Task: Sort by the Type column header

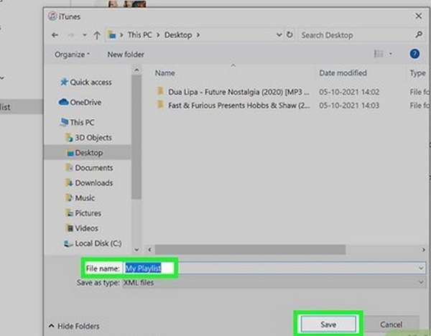Action: (418, 73)
